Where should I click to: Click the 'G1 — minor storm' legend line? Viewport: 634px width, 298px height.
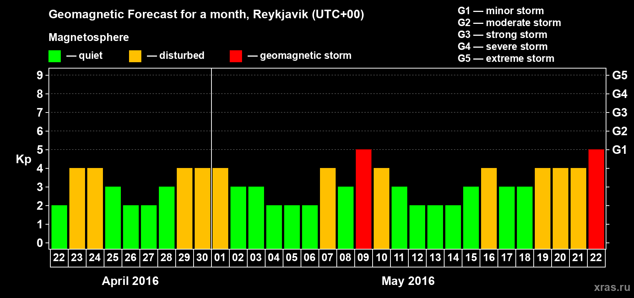[501, 11]
